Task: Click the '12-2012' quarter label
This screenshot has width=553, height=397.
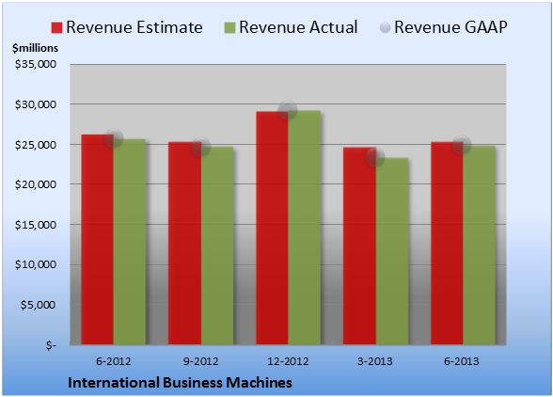Action: [288, 361]
